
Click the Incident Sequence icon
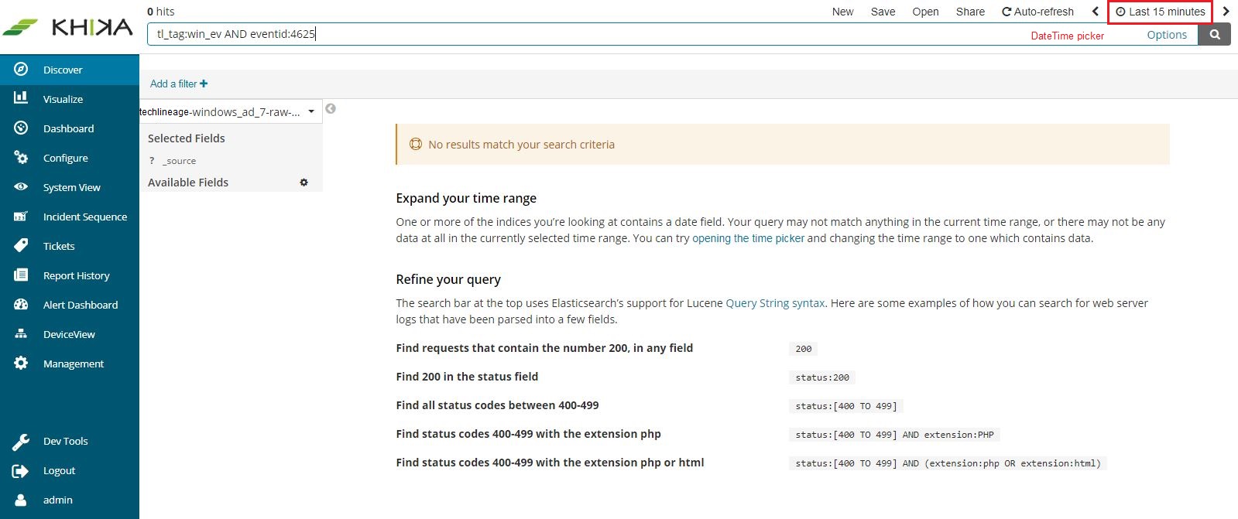(x=21, y=216)
